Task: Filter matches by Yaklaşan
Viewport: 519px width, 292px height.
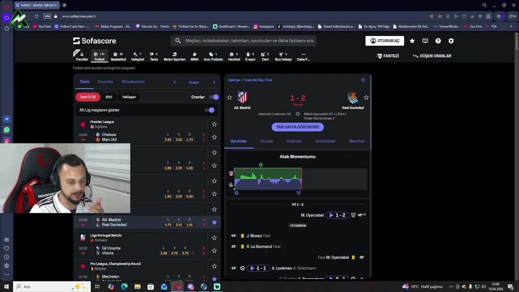Action: (x=129, y=97)
